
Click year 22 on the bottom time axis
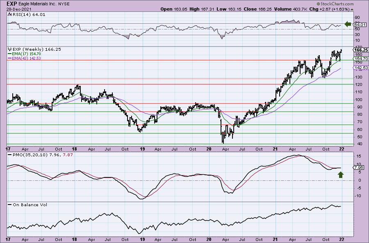pos(342,239)
